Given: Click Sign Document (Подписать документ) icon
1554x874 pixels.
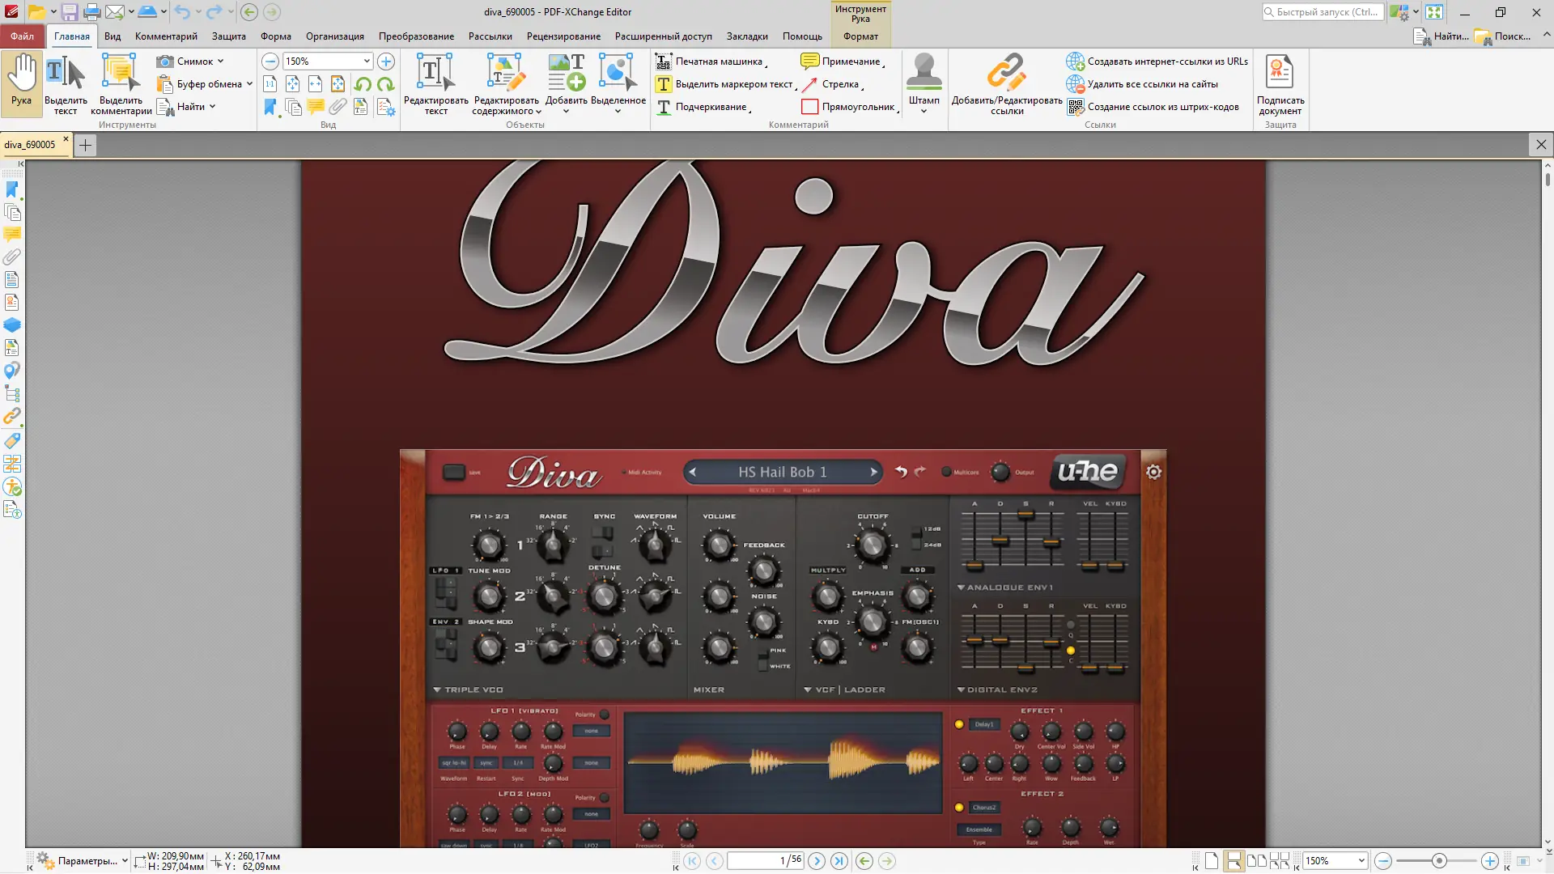Looking at the screenshot, I should (x=1280, y=73).
